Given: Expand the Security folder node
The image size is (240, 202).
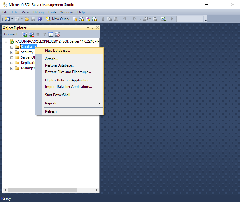Looking at the screenshot, I should [12, 52].
